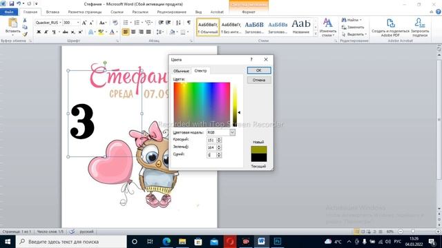The width and height of the screenshot is (442, 248).
Task: Click the yellow text highlight color icon
Action: click(x=101, y=32)
